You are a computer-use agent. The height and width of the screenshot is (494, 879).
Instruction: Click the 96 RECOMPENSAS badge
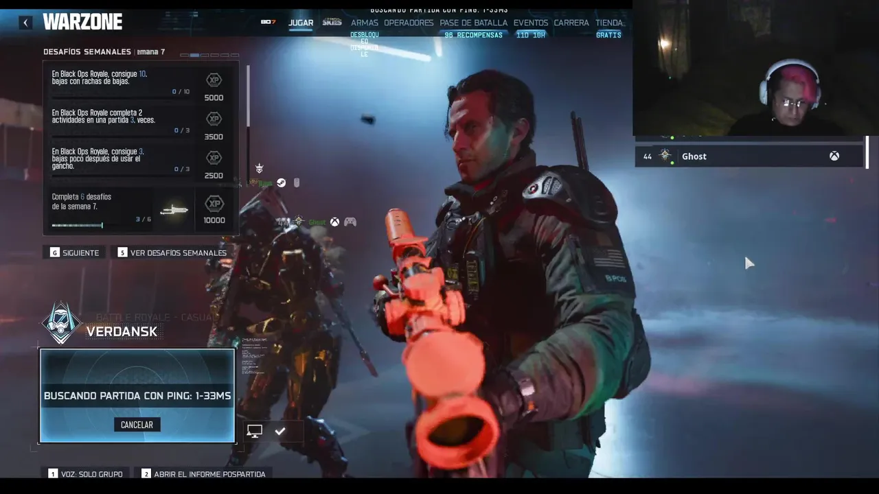coord(473,35)
